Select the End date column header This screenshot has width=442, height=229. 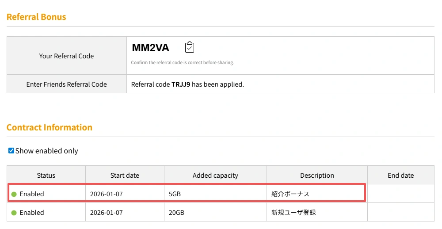(400, 176)
